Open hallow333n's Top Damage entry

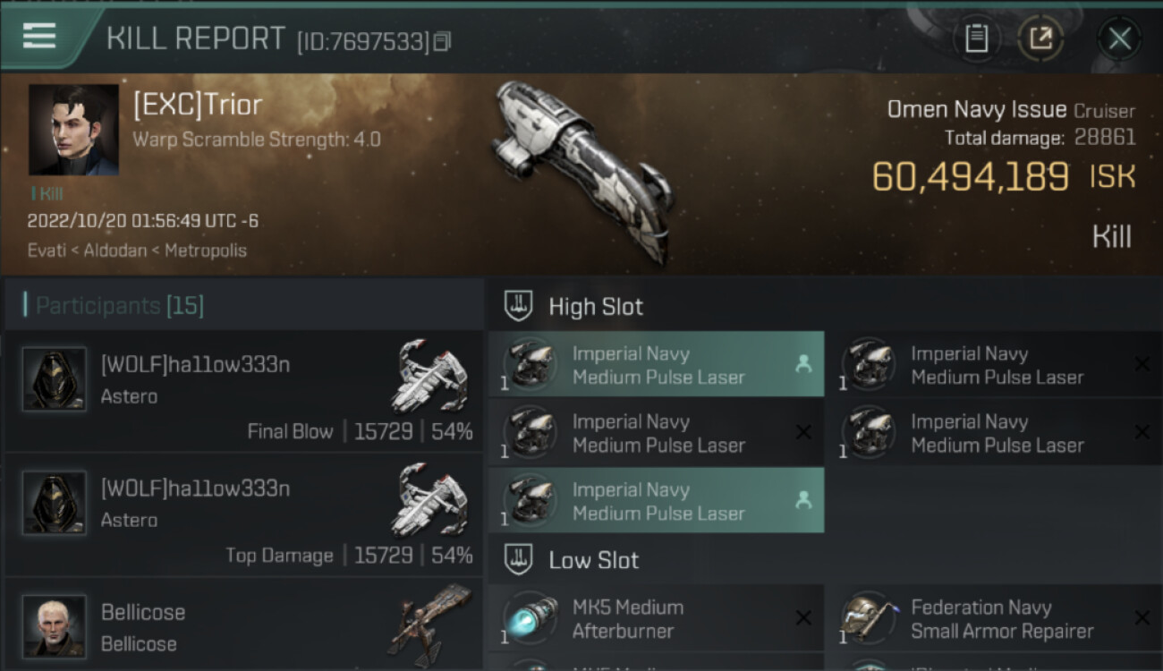(243, 519)
